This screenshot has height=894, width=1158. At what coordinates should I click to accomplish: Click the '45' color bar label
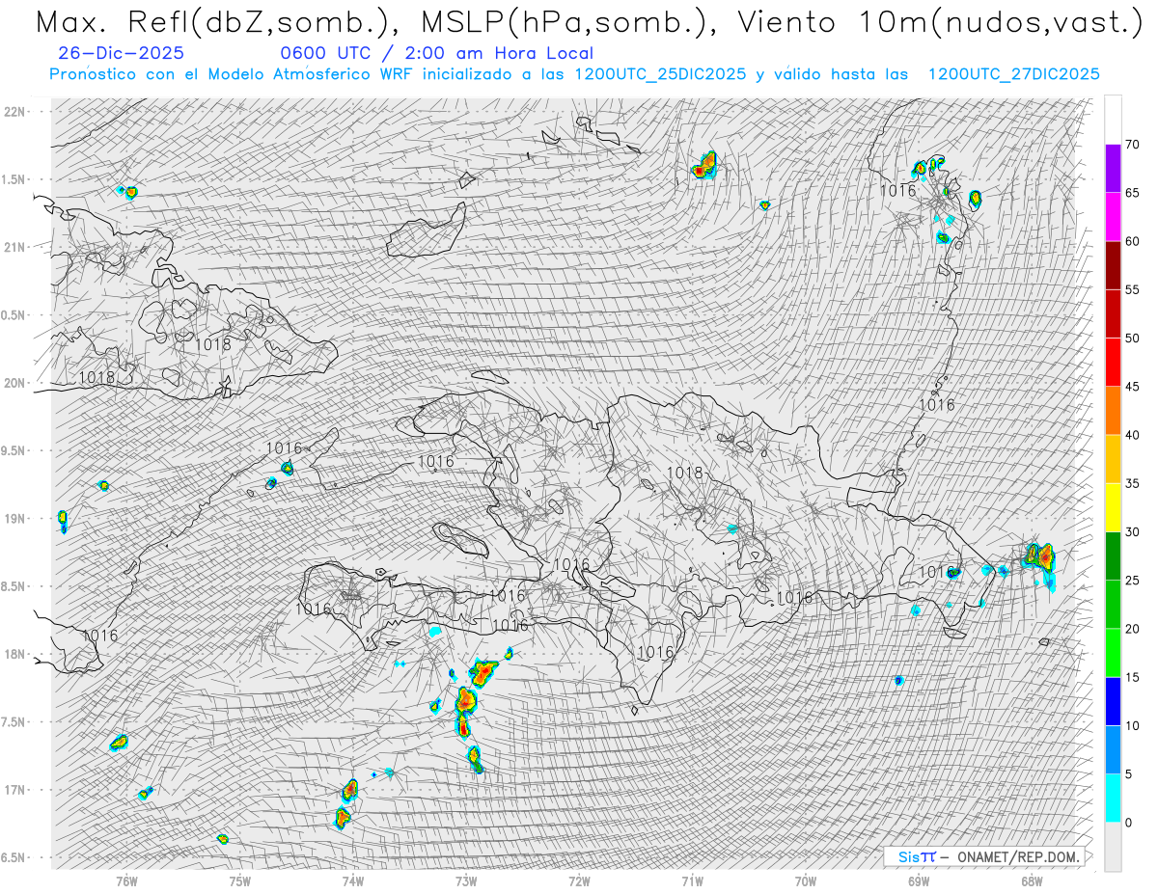click(x=1133, y=387)
